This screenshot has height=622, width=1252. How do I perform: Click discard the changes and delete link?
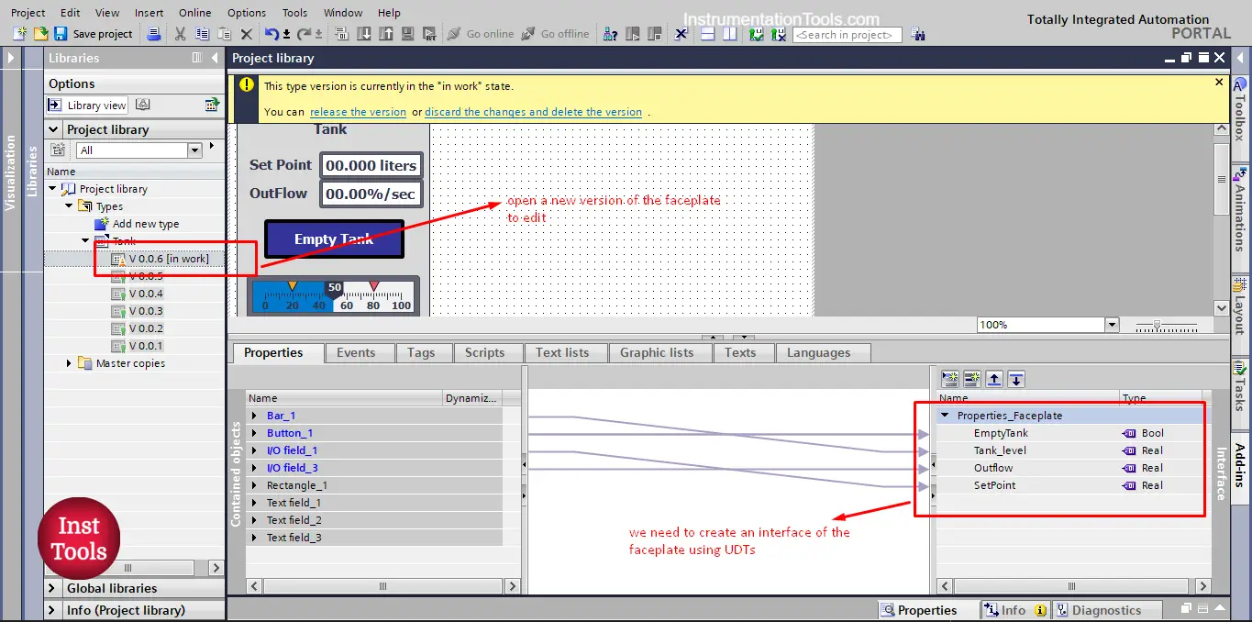coord(533,112)
